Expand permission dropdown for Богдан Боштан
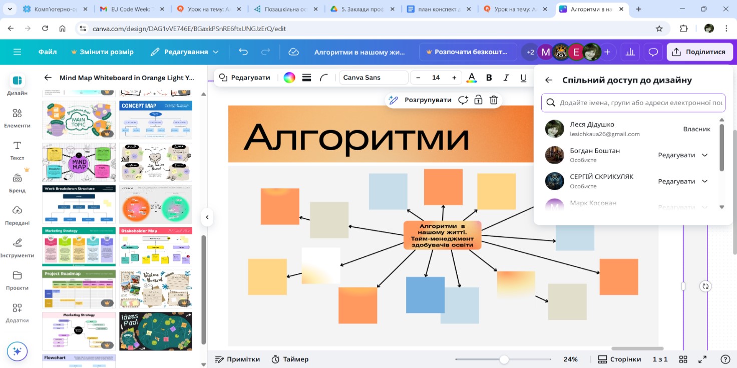The width and height of the screenshot is (737, 368). tap(704, 155)
